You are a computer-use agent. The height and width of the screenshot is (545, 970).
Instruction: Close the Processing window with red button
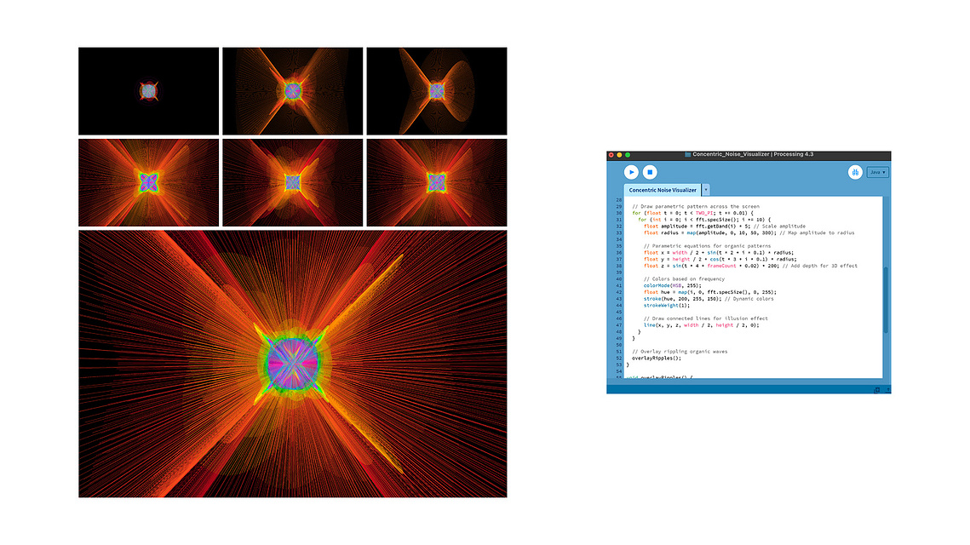click(x=611, y=155)
